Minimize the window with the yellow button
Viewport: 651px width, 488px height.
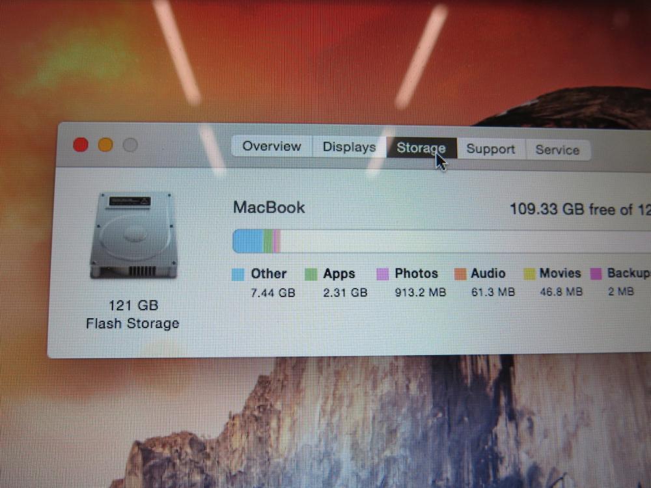pyautogui.click(x=105, y=145)
